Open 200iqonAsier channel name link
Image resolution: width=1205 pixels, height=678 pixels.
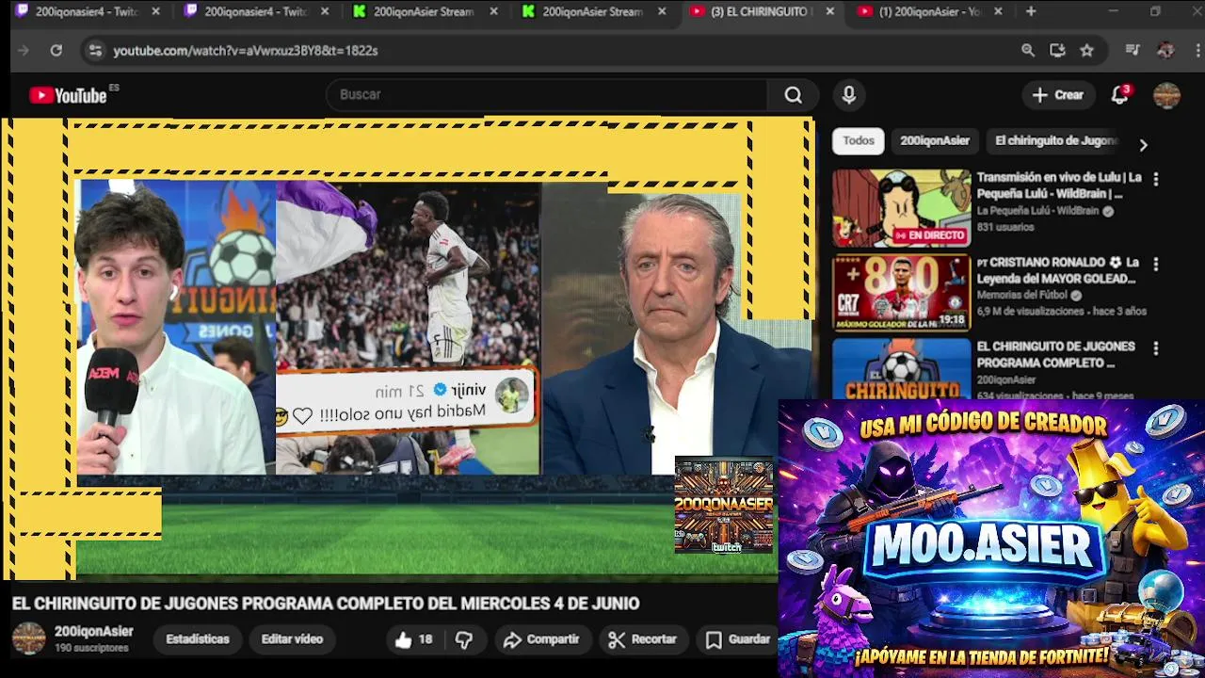coord(93,632)
